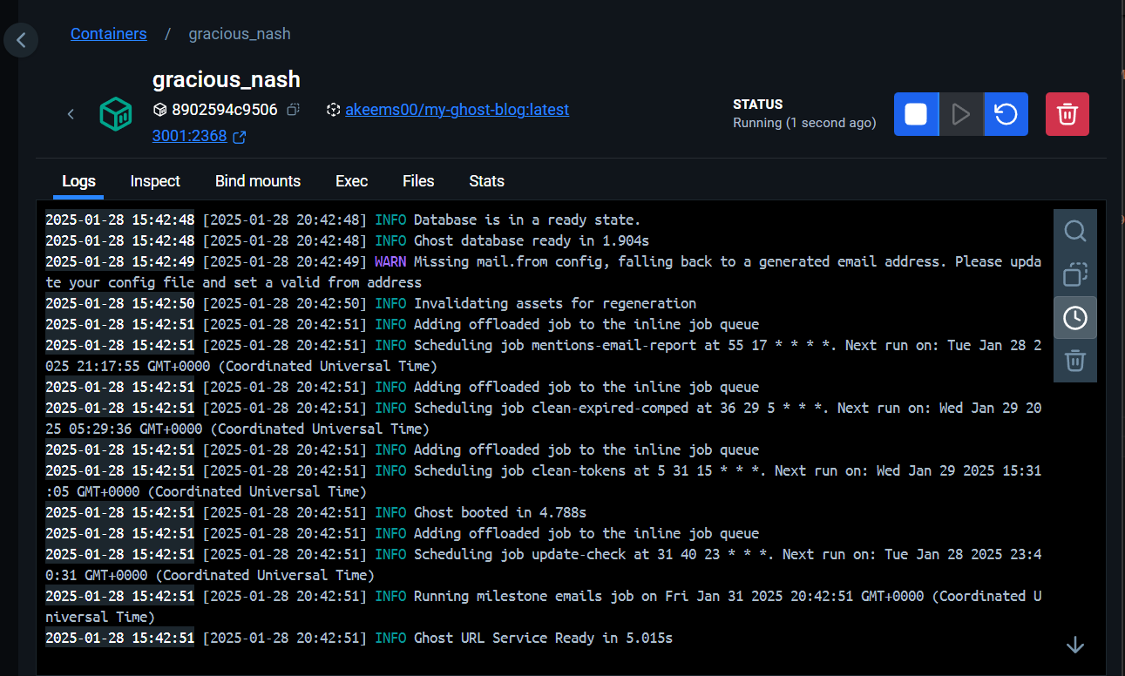
Task: Copy container ID 8902594c9506
Action: [293, 110]
